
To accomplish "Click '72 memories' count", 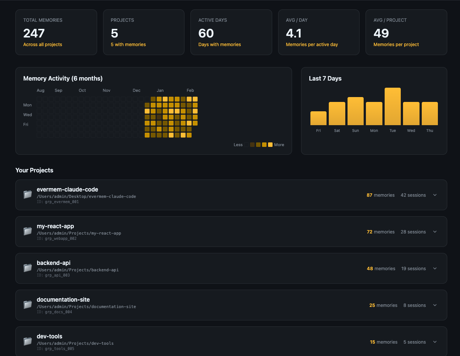I will [x=381, y=232].
